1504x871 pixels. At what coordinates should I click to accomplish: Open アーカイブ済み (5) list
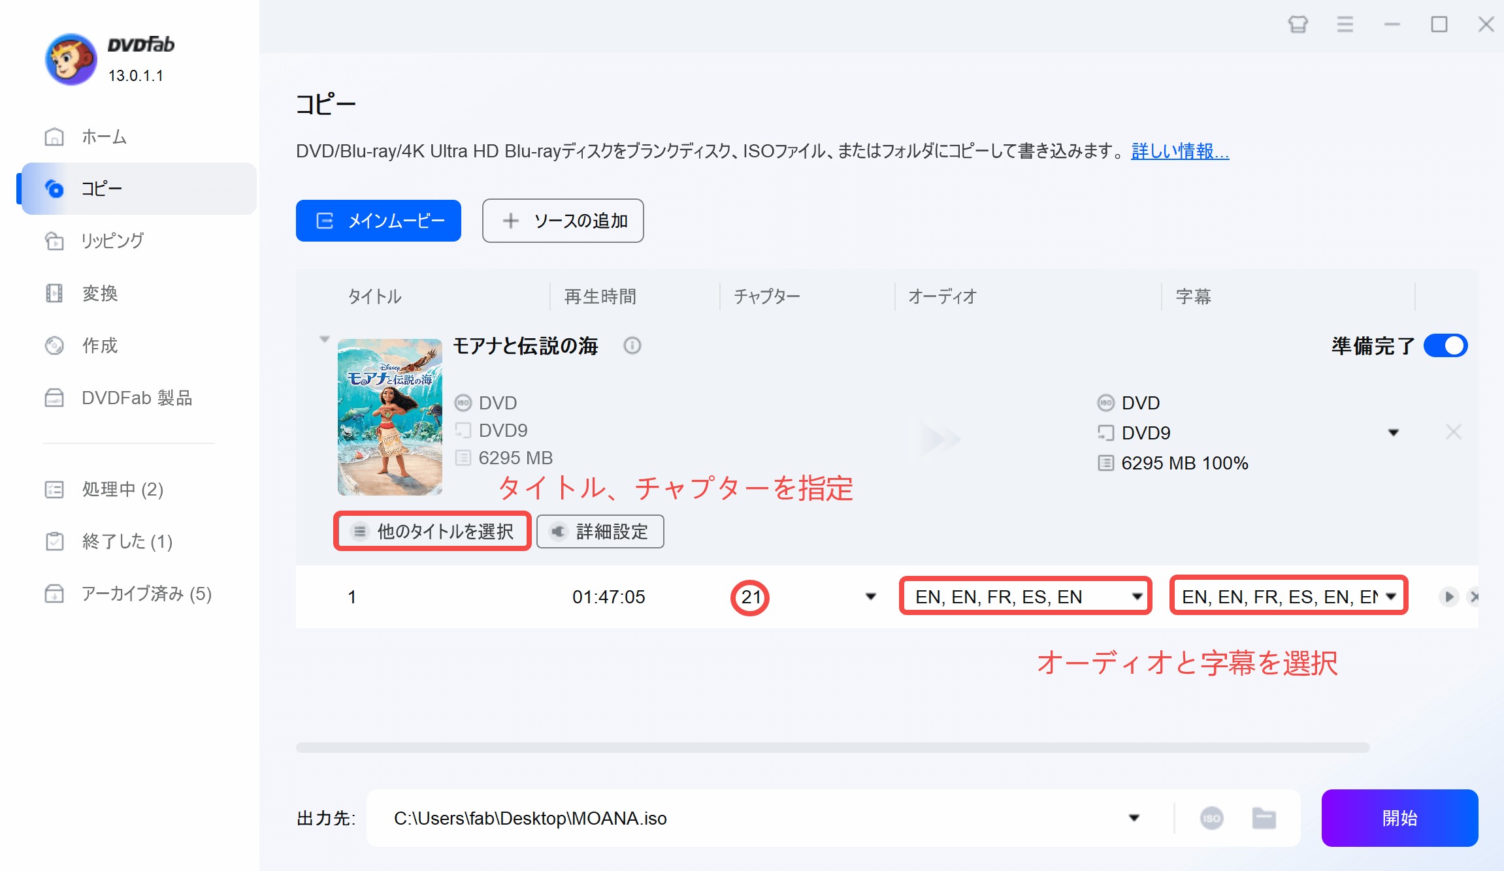coord(139,594)
